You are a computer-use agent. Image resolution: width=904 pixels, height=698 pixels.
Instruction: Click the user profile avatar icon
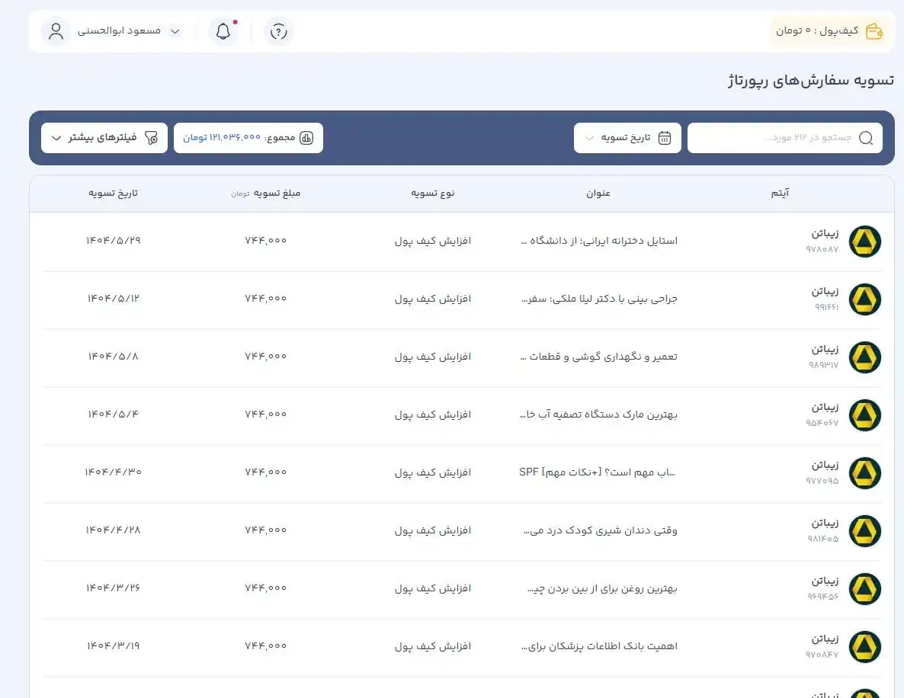[56, 31]
